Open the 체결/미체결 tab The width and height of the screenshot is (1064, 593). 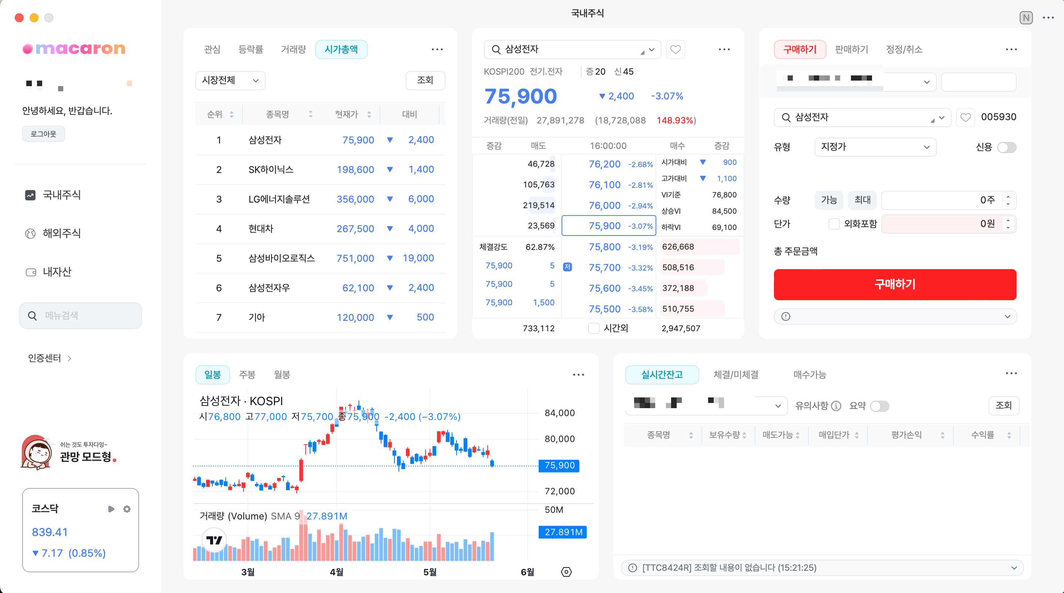coord(736,375)
